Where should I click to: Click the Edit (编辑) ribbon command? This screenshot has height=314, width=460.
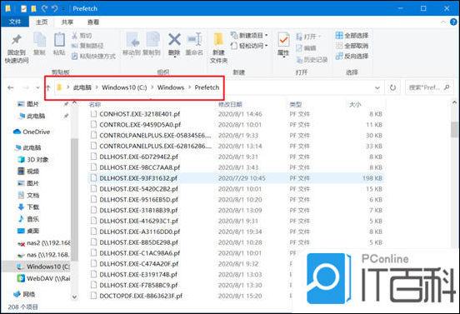pyautogui.click(x=306, y=48)
